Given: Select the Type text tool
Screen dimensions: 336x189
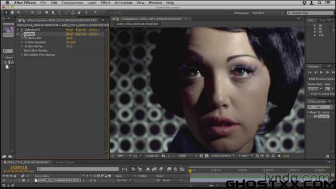Looking at the screenshot, I should pyautogui.click(x=59, y=13).
